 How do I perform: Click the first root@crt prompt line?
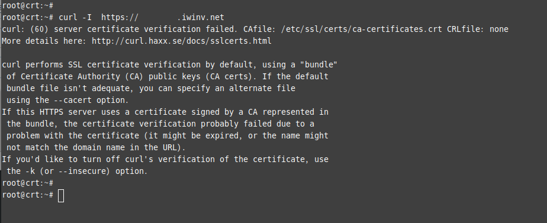coord(28,5)
